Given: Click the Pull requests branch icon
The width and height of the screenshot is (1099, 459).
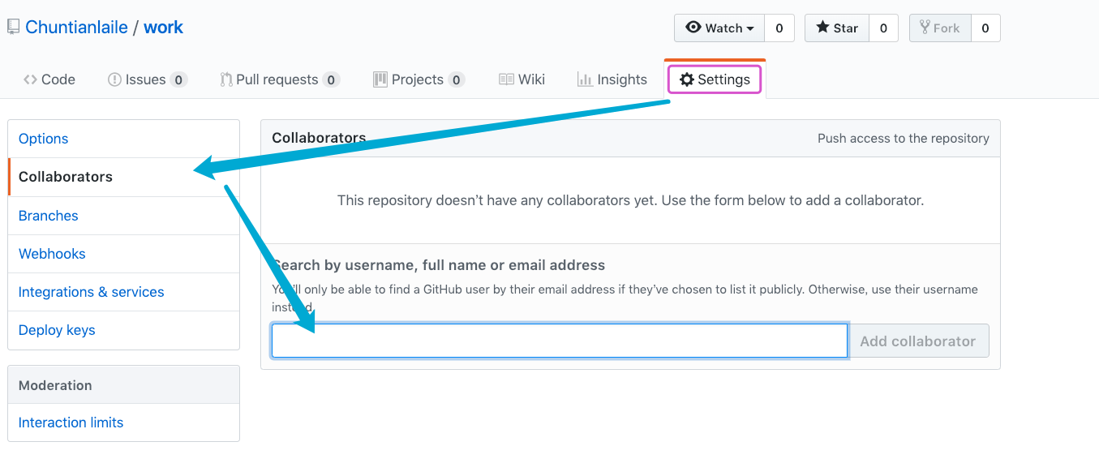Looking at the screenshot, I should [226, 79].
